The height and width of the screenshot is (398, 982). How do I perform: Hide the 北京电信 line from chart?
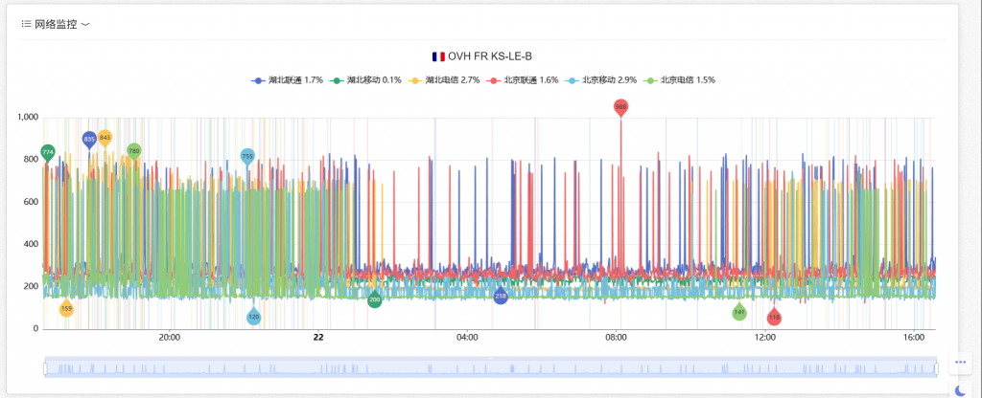(680, 80)
